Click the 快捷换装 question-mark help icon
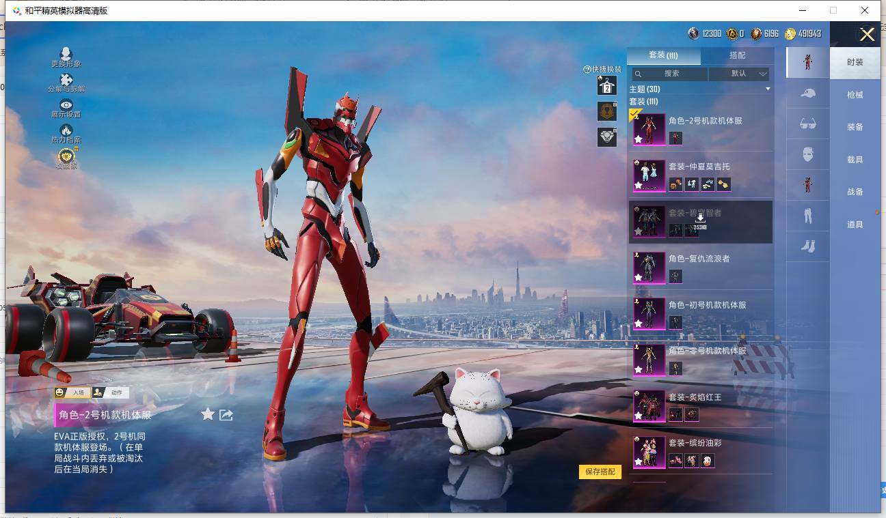886x518 pixels. pos(587,70)
